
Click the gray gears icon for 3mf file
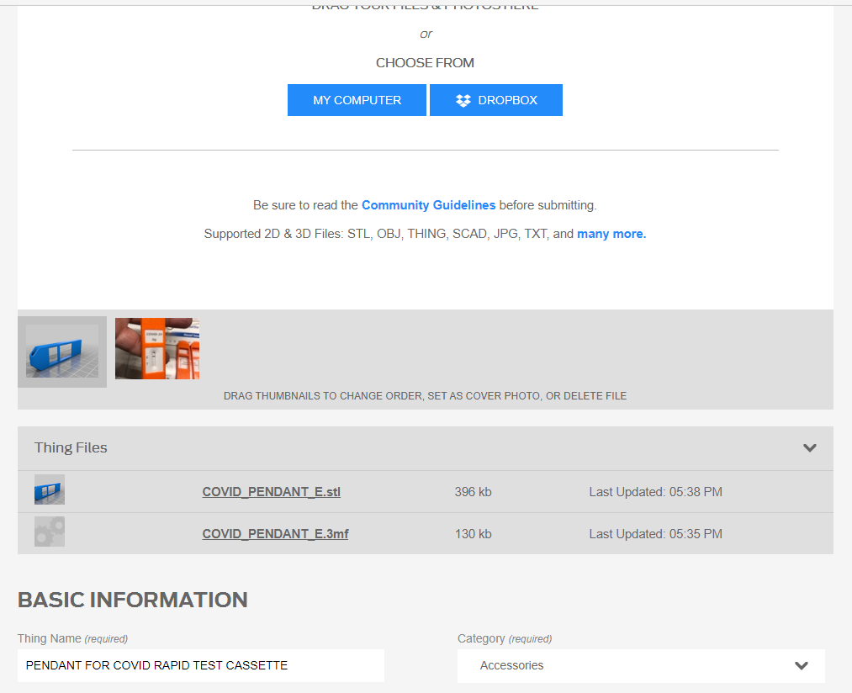pyautogui.click(x=50, y=532)
